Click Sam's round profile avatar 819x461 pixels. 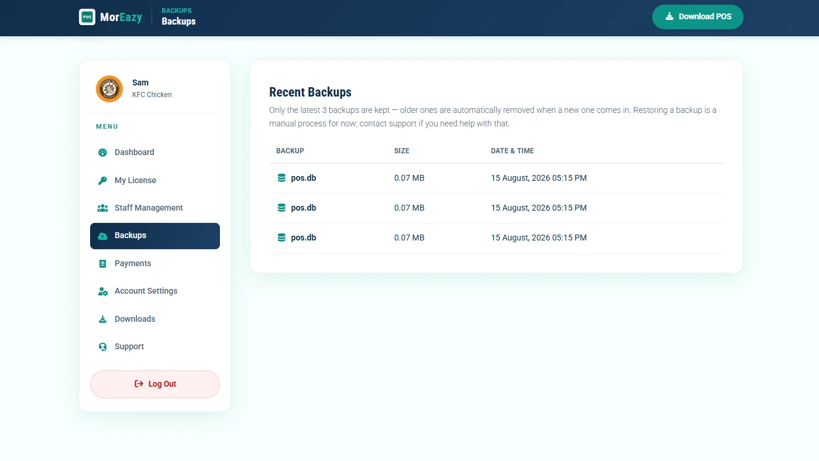click(x=109, y=89)
